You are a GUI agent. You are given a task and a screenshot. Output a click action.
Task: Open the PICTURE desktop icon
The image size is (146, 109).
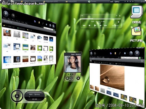(x=136, y=34)
